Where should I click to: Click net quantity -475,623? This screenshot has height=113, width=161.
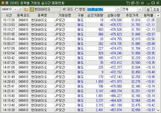pos(116,34)
